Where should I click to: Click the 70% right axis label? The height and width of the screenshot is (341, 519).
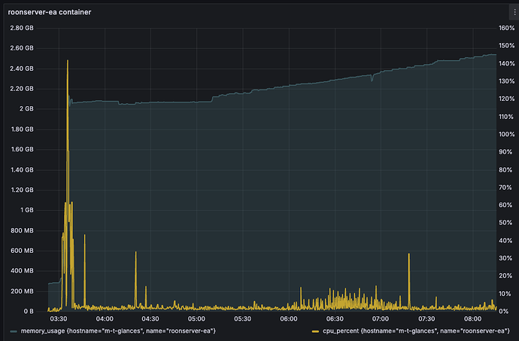pos(505,187)
